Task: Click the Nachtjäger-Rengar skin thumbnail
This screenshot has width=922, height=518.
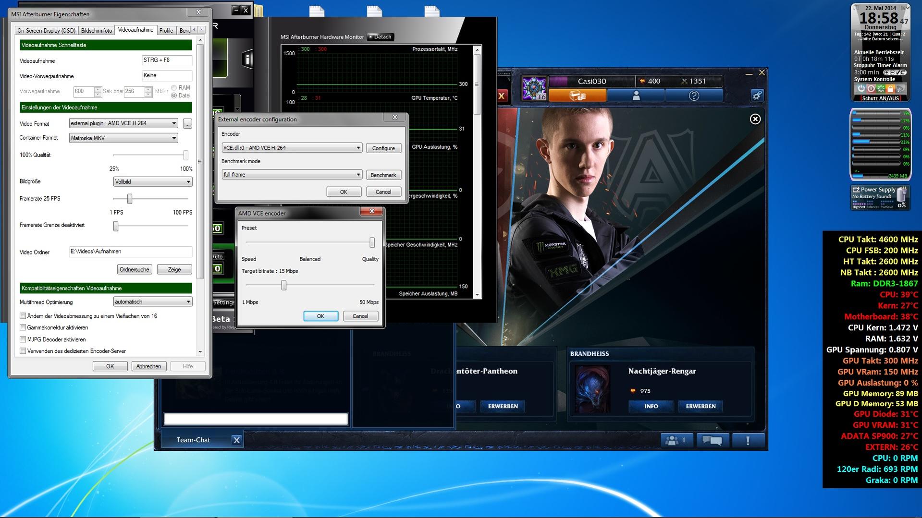Action: point(592,389)
